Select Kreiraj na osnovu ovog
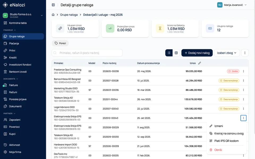 click(x=226, y=134)
